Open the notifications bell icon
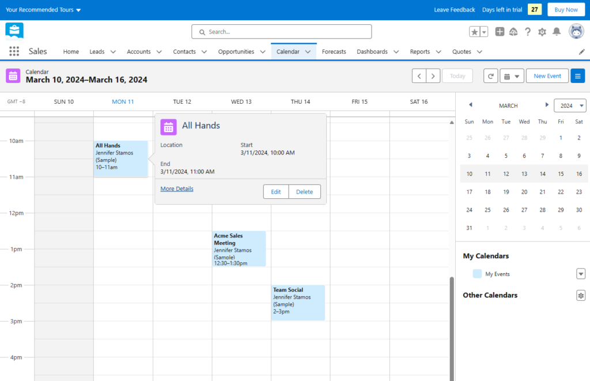590x381 pixels. [557, 32]
